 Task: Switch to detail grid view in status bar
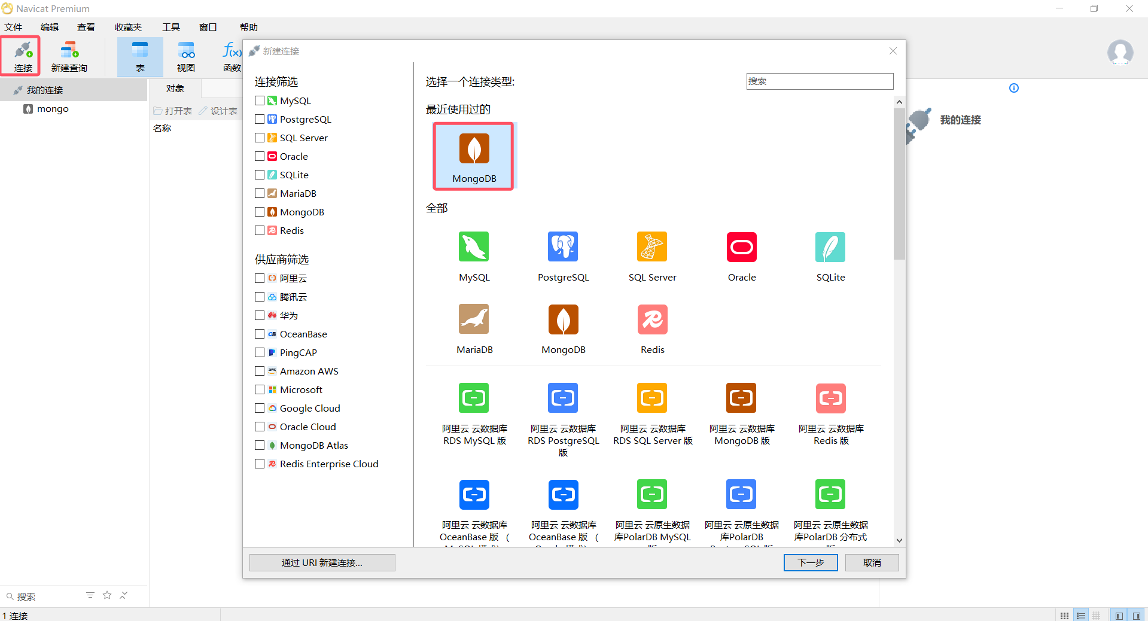[x=1096, y=615]
